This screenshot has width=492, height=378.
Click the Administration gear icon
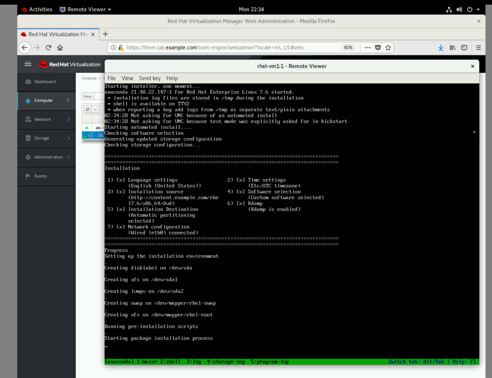pos(28,157)
